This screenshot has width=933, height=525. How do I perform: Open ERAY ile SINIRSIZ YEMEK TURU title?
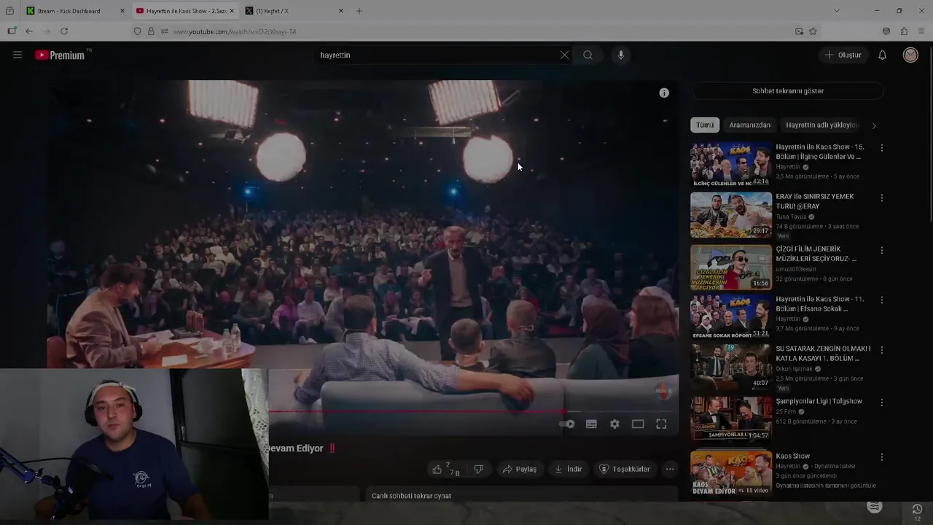[x=814, y=201]
